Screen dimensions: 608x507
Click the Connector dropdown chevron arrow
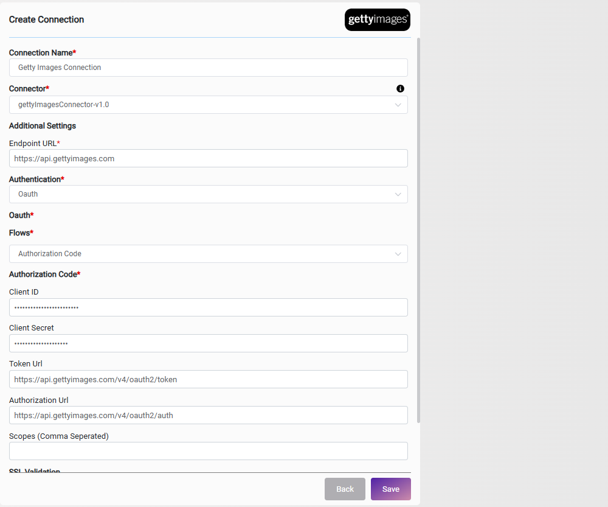398,105
